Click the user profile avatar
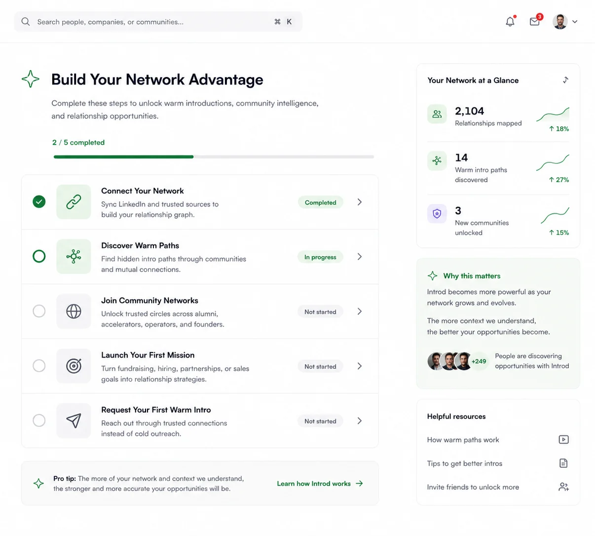The image size is (595, 536). (x=560, y=22)
